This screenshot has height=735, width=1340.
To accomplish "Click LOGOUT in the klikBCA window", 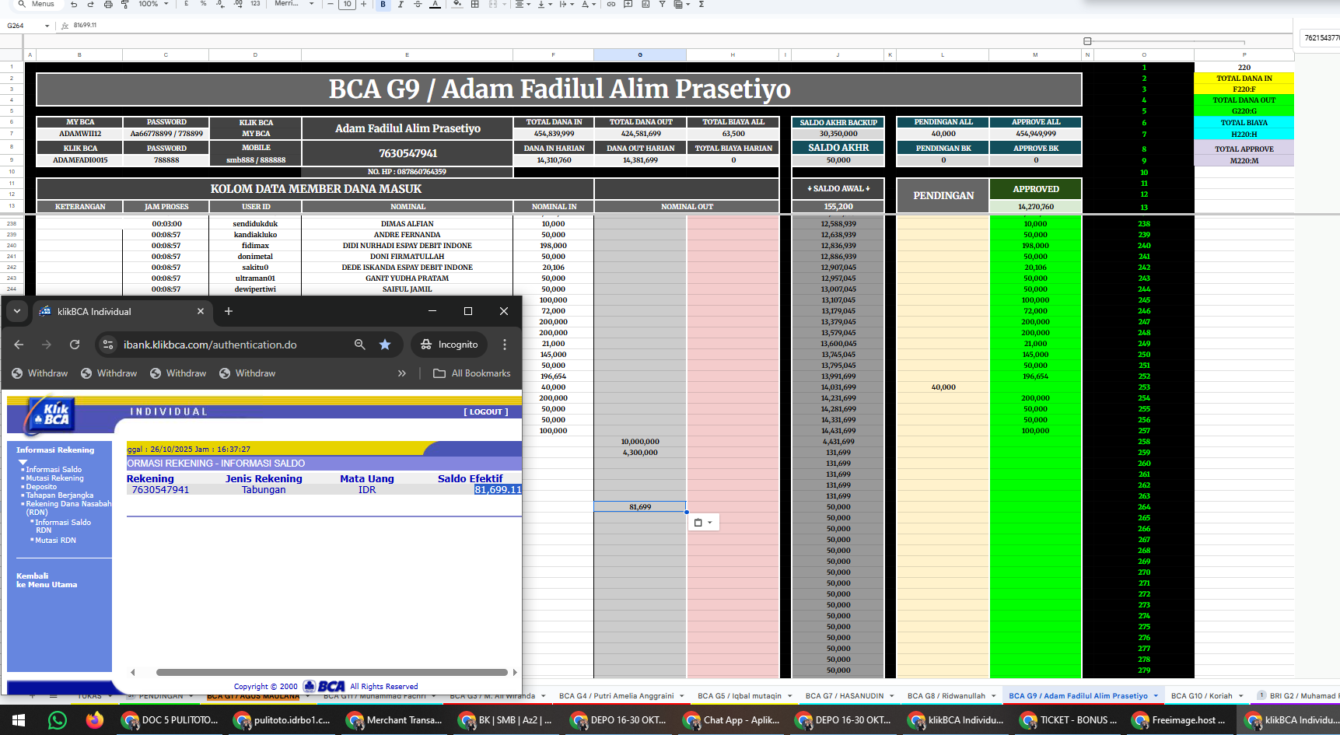I will (486, 411).
